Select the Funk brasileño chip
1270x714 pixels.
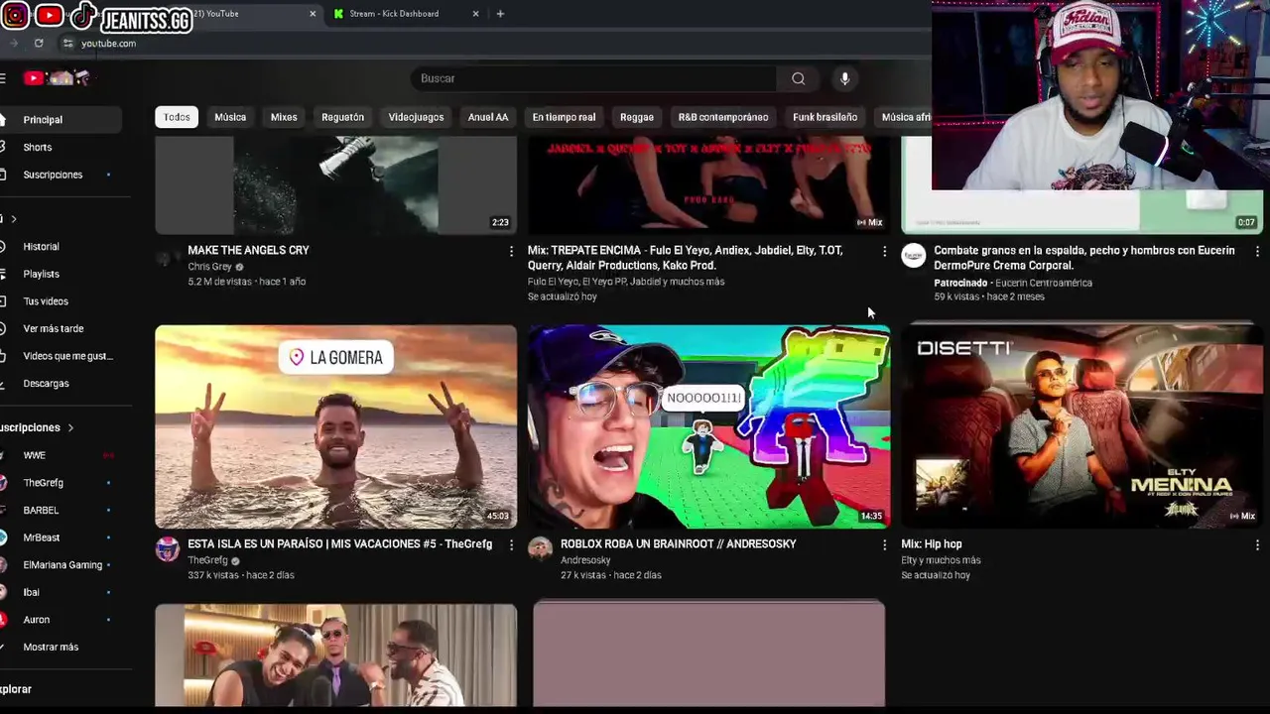coord(825,117)
